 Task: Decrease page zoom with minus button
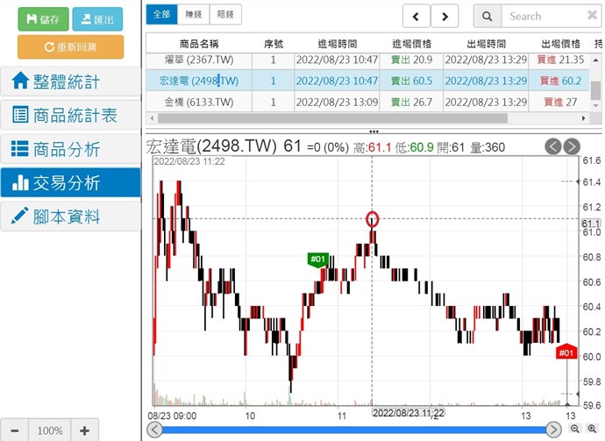pos(15,430)
